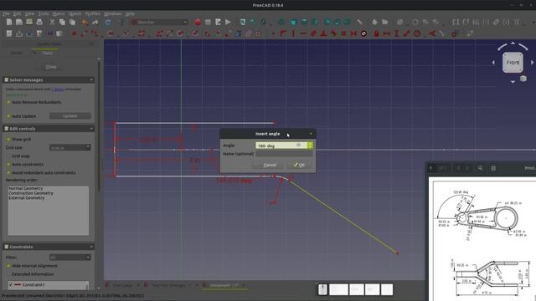Apply the Radius constraint

tap(417, 33)
